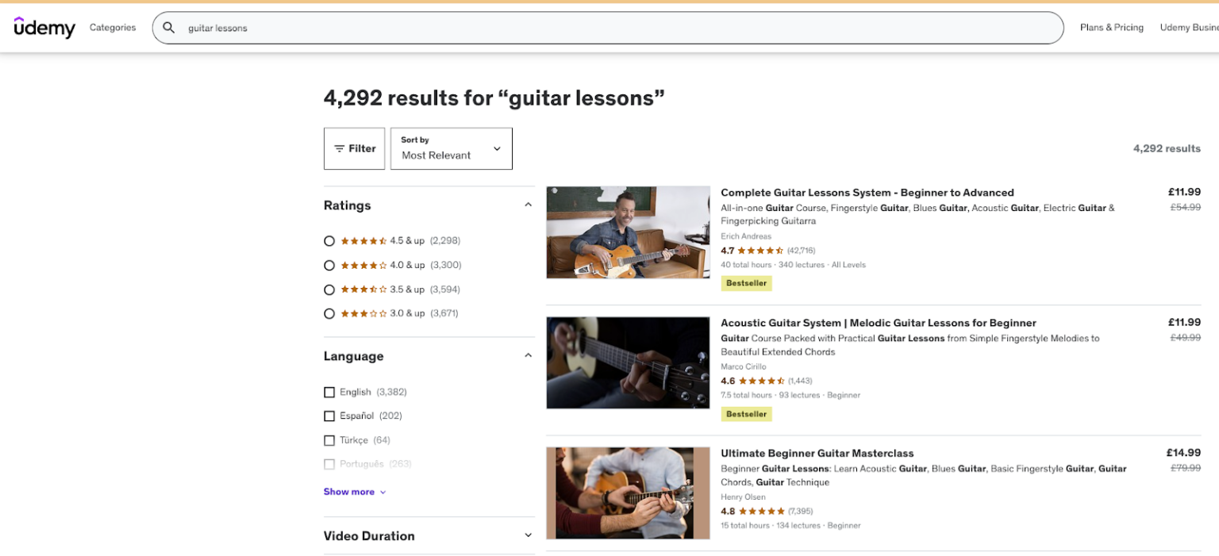The image size is (1219, 556).
Task: Click the search magnifier icon
Action: coord(169,27)
